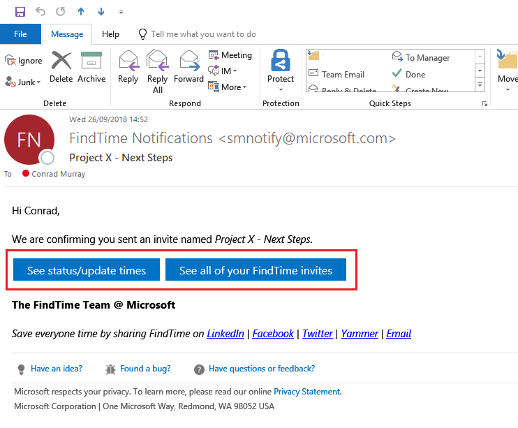
Task: Click the FN sender avatar
Action: coord(29,140)
